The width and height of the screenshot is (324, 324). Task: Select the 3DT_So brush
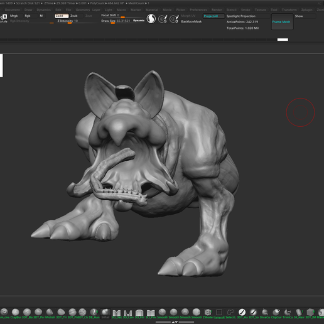pyautogui.click(x=253, y=313)
